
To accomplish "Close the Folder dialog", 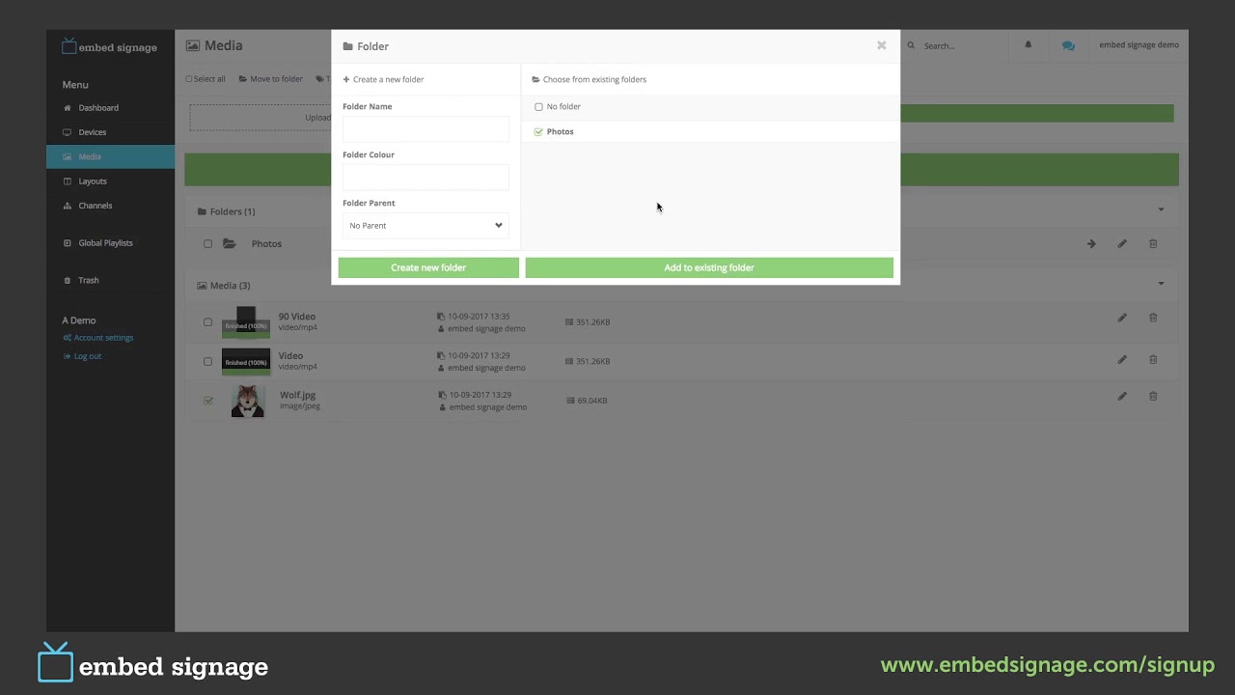I will pos(881,45).
